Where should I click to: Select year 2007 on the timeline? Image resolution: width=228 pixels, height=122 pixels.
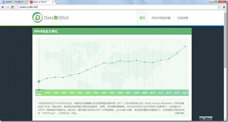tap(128, 93)
